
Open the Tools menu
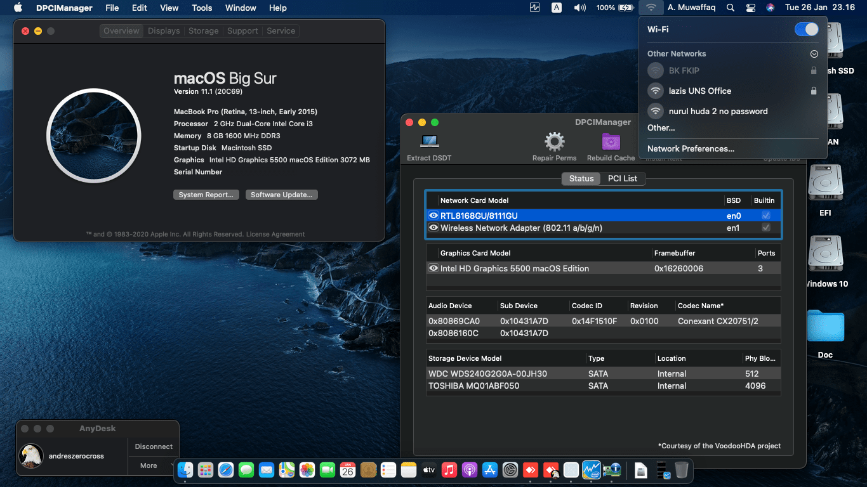[202, 8]
